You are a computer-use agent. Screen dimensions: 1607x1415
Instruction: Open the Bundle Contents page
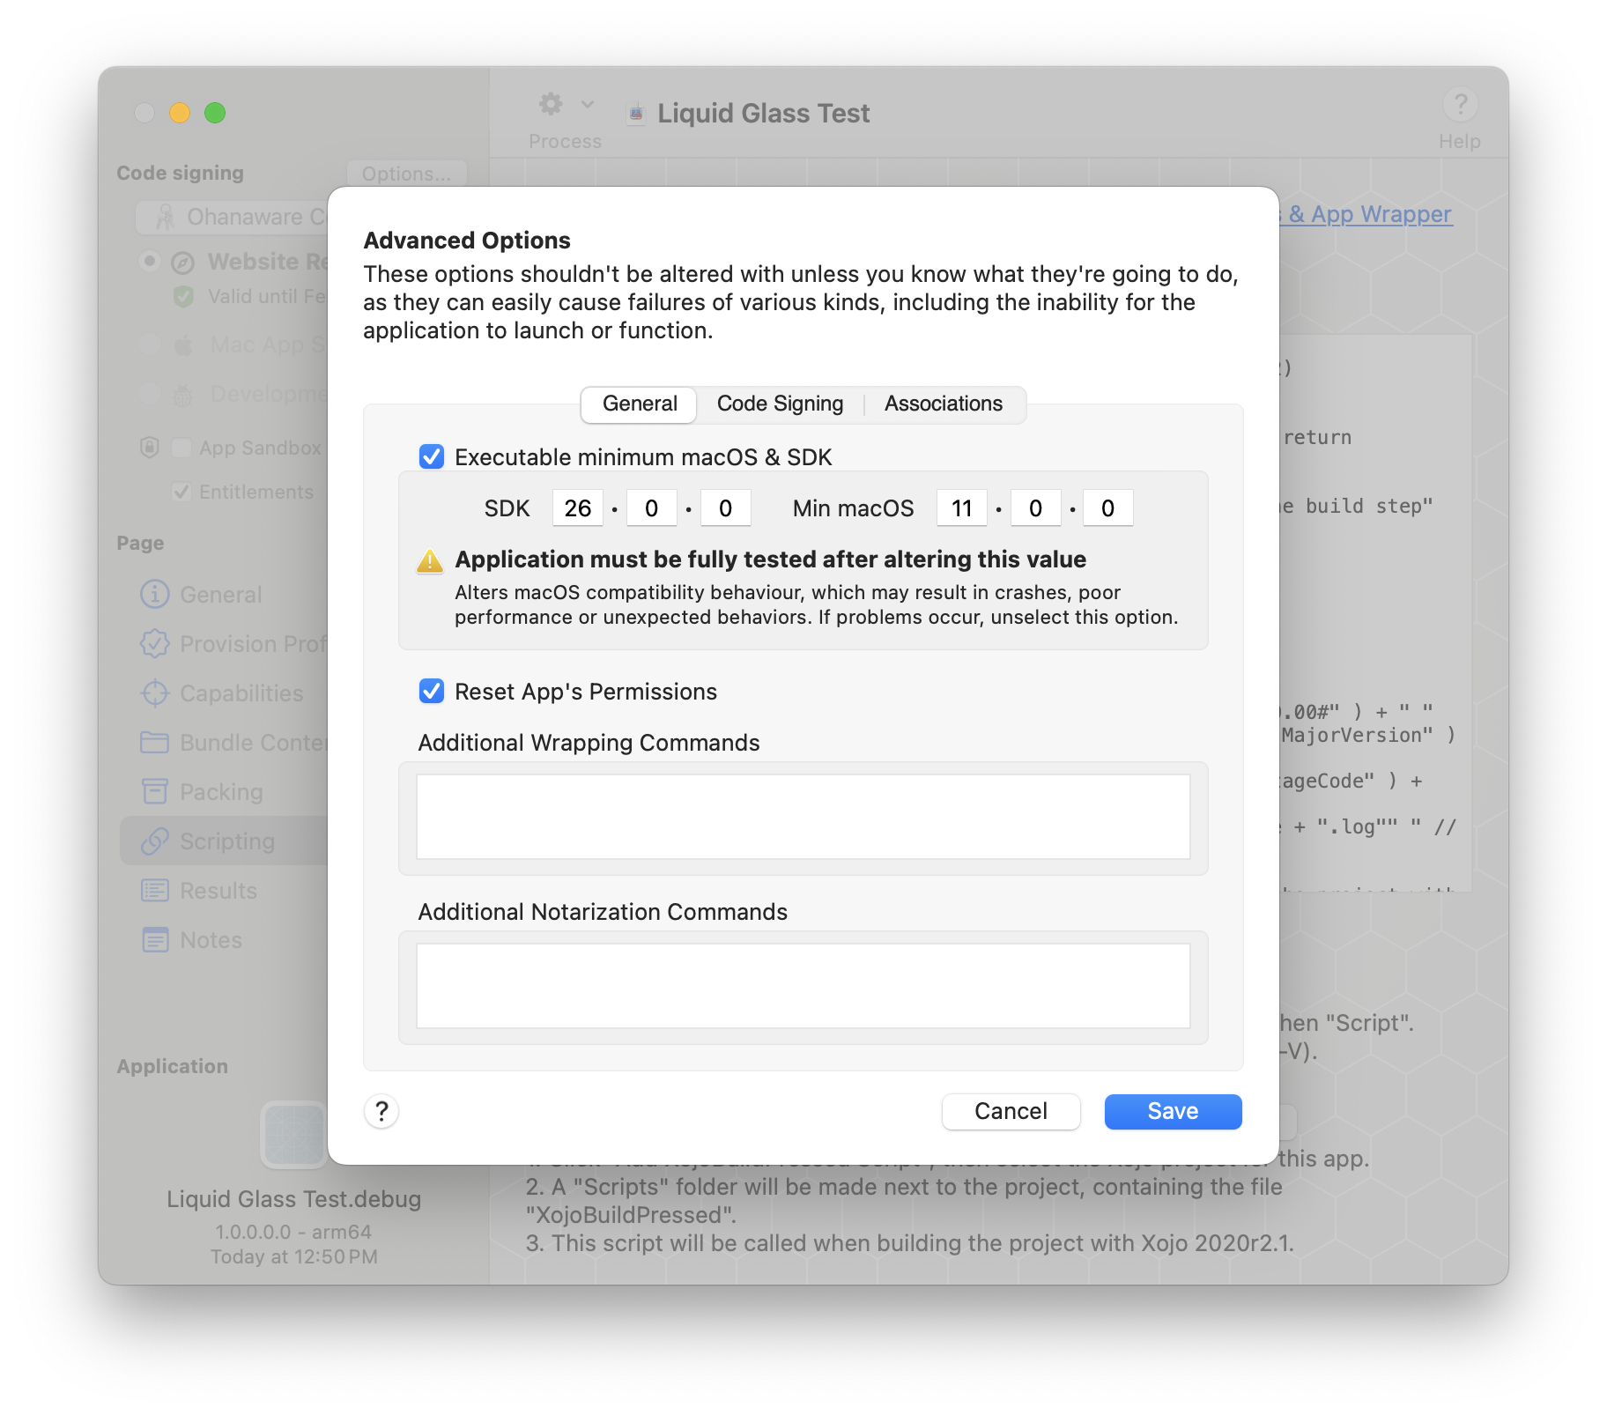[x=225, y=743]
